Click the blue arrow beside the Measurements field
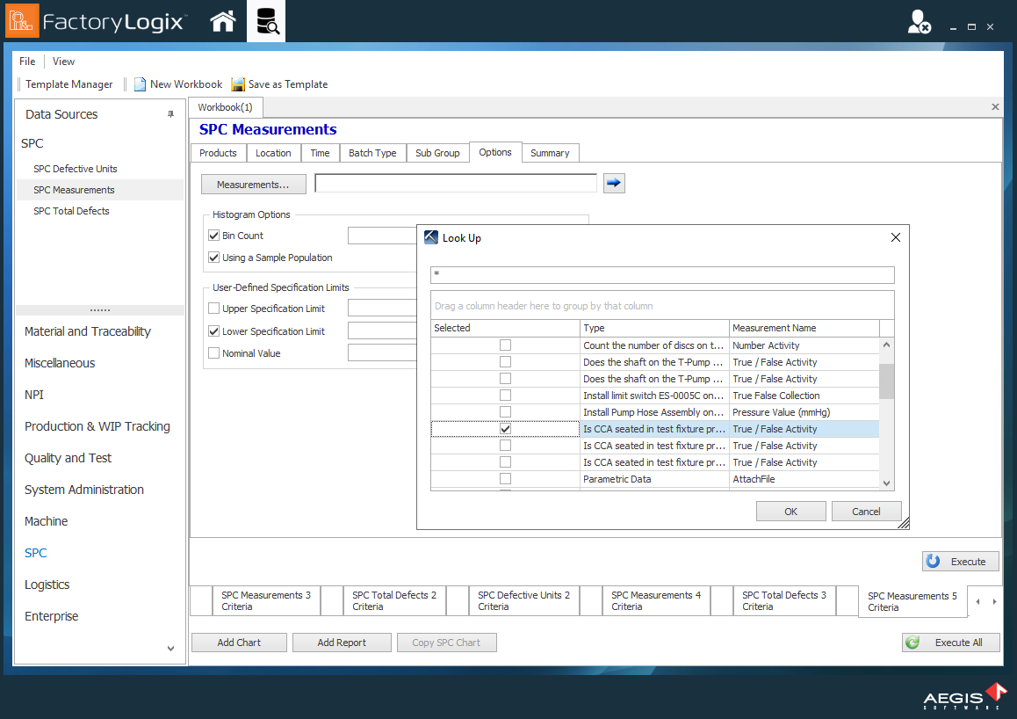The height and width of the screenshot is (719, 1017). coord(612,182)
